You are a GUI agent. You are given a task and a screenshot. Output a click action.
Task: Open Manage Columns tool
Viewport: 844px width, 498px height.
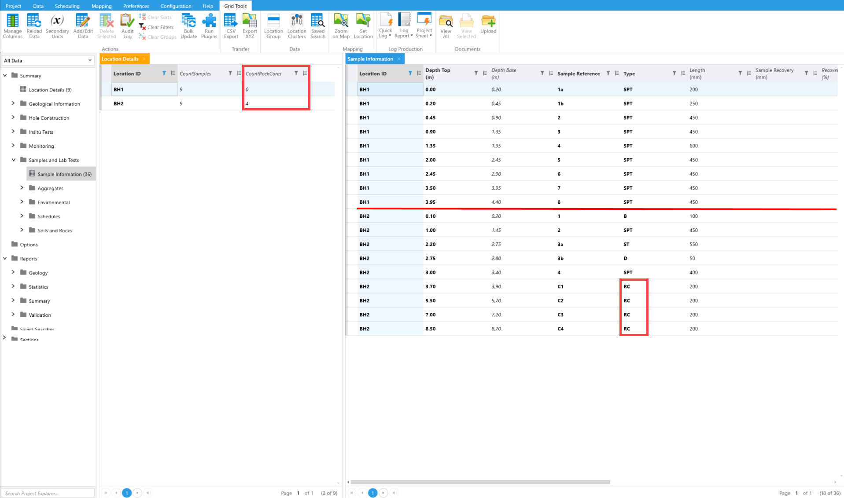pyautogui.click(x=12, y=26)
